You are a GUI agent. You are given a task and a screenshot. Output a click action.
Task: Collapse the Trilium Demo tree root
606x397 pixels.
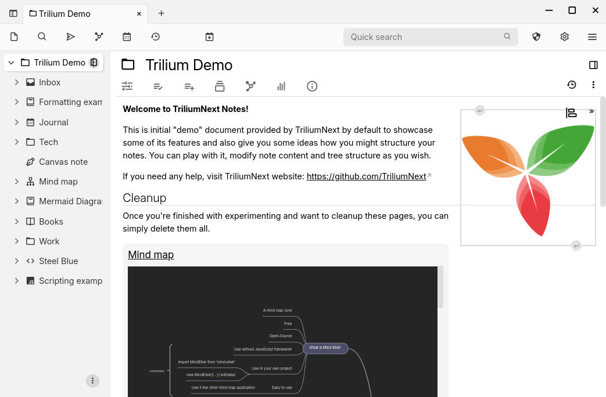pyautogui.click(x=12, y=62)
